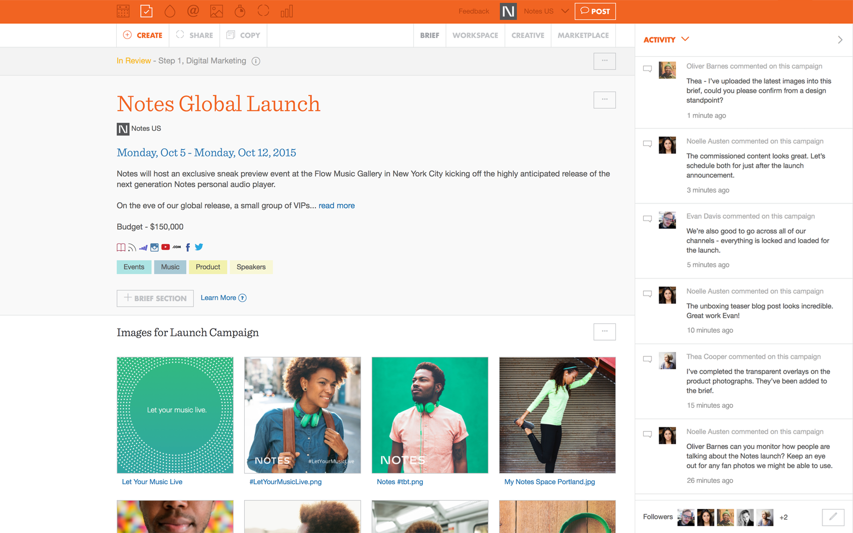
Task: Select the Instagram channel icon
Action: click(x=154, y=247)
